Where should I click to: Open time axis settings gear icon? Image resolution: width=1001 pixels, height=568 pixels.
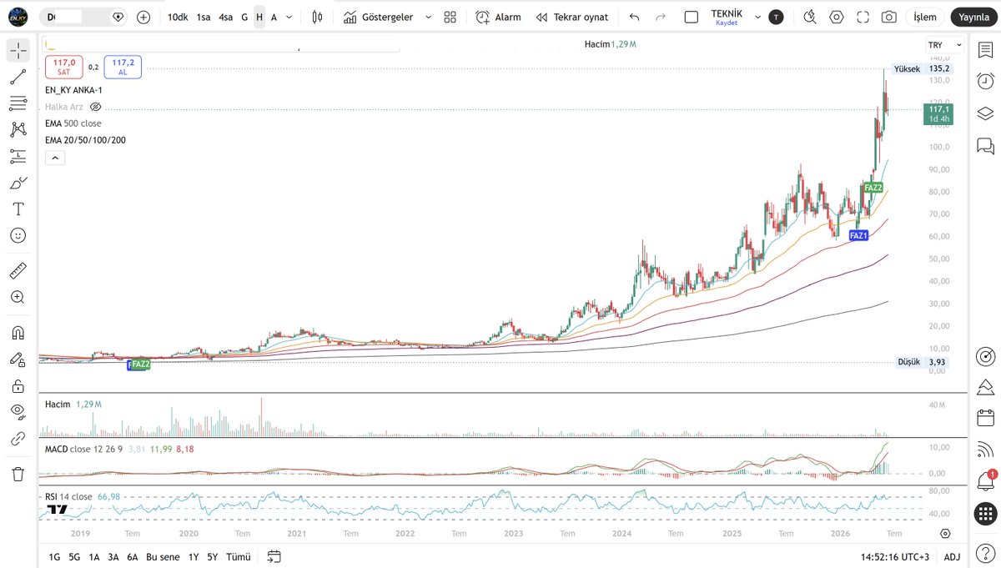[945, 533]
